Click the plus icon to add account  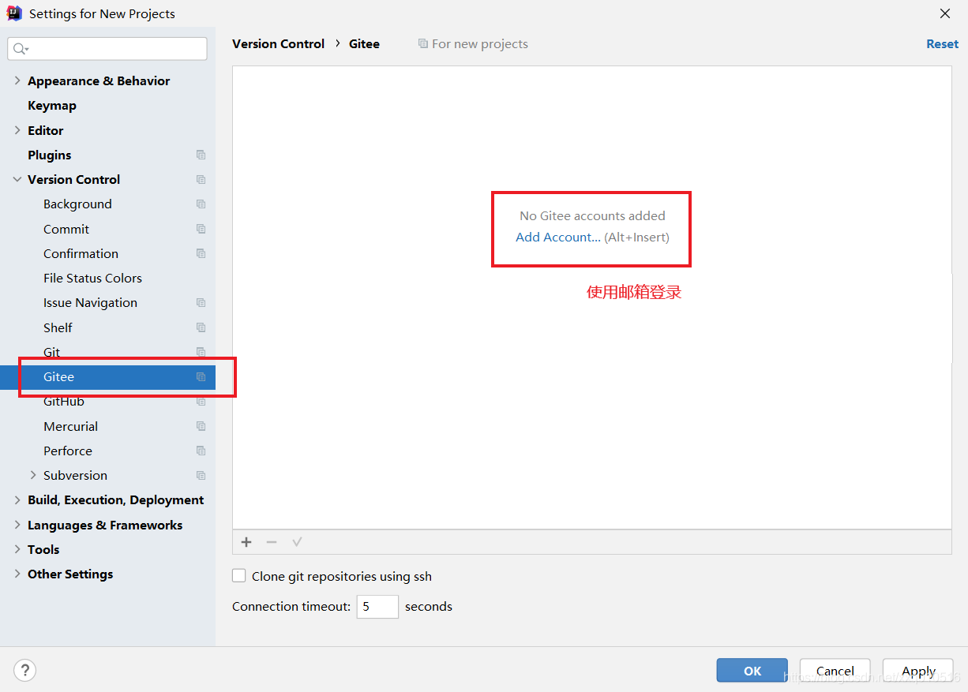click(246, 542)
